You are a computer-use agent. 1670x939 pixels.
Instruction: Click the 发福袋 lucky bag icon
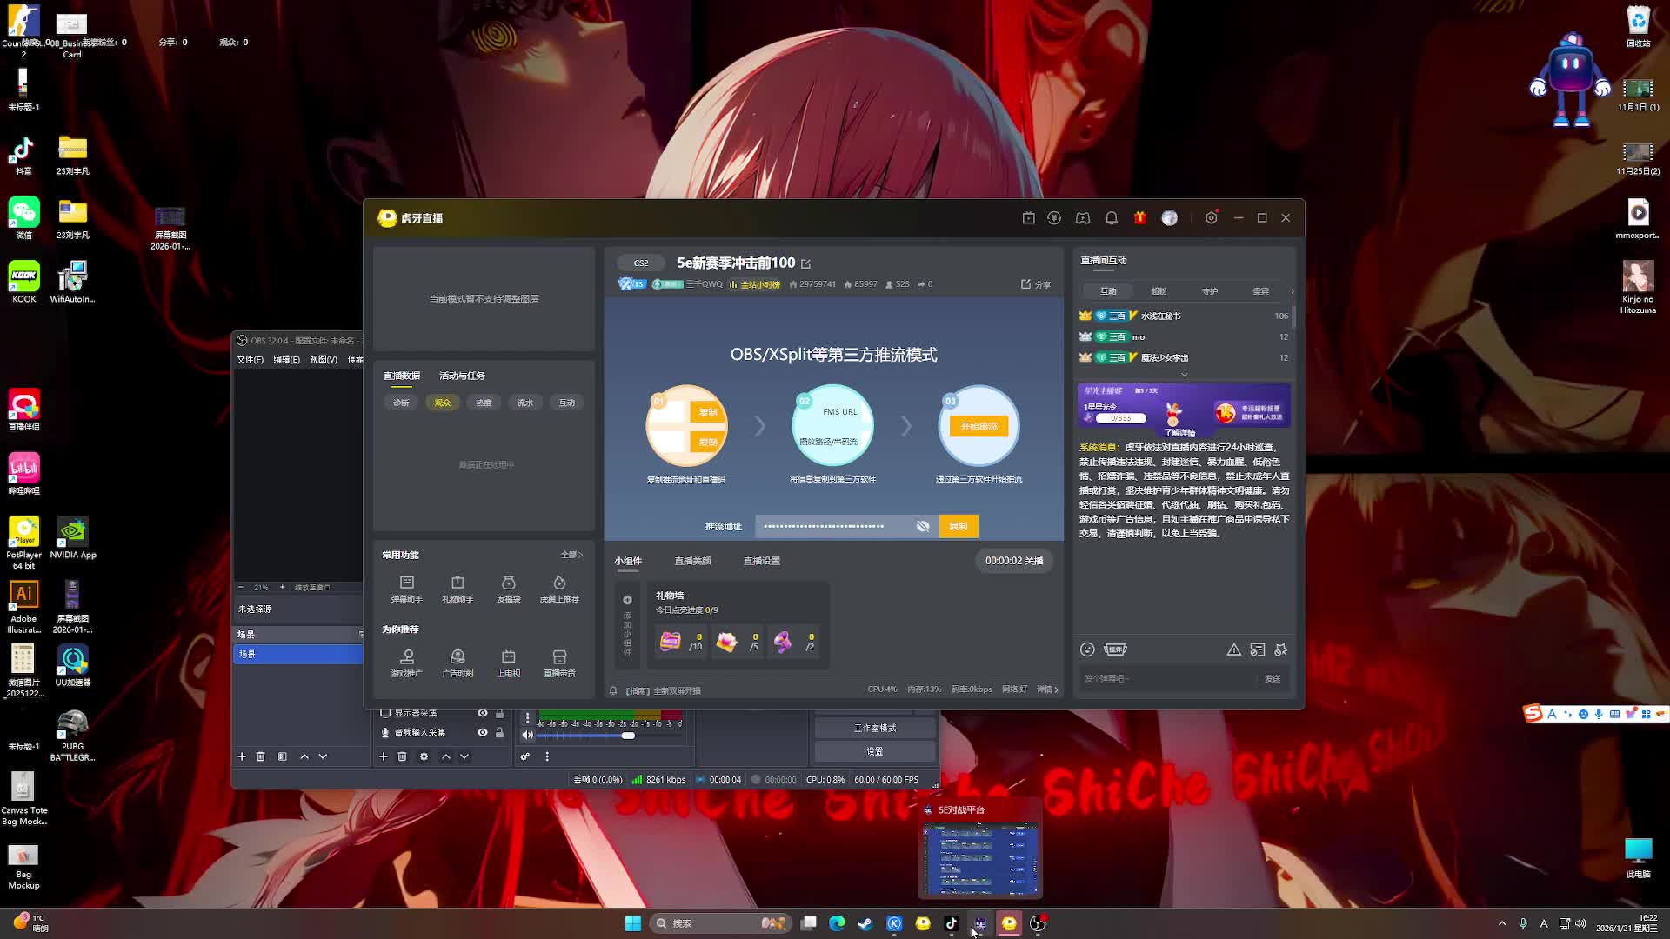pos(509,583)
